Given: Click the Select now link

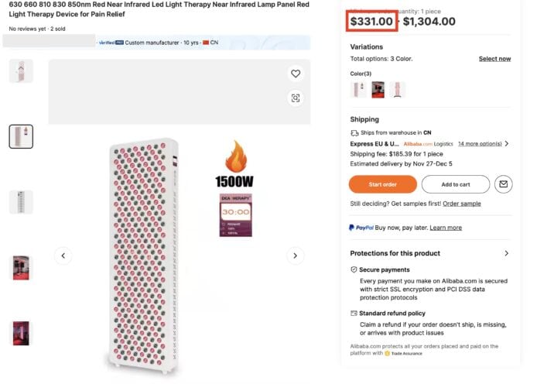Looking at the screenshot, I should pos(494,59).
